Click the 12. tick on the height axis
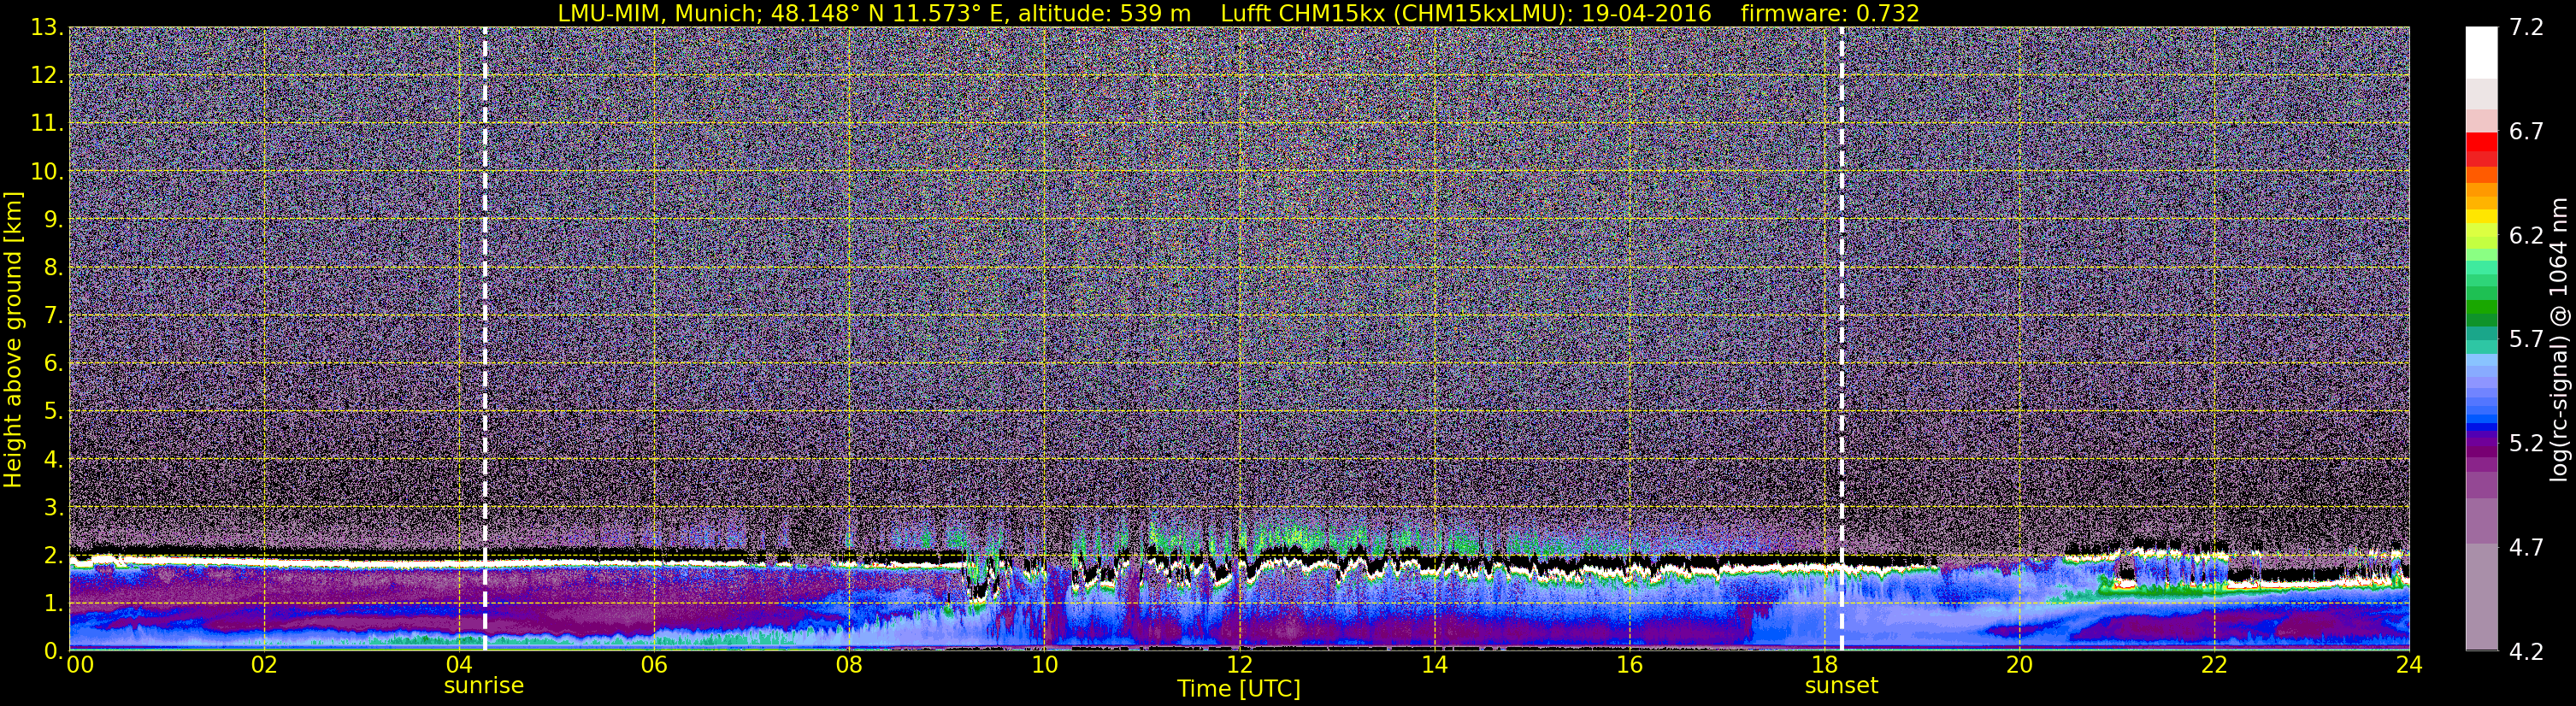The width and height of the screenshot is (2576, 706). pyautogui.click(x=47, y=76)
